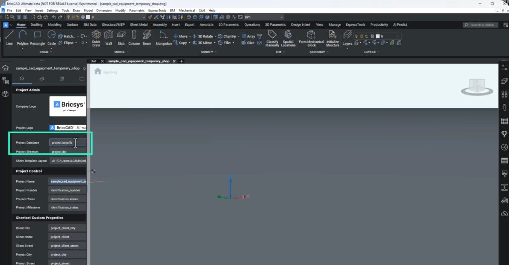
Task: Open the structure tree icon in left sidebar
Action: (5, 81)
